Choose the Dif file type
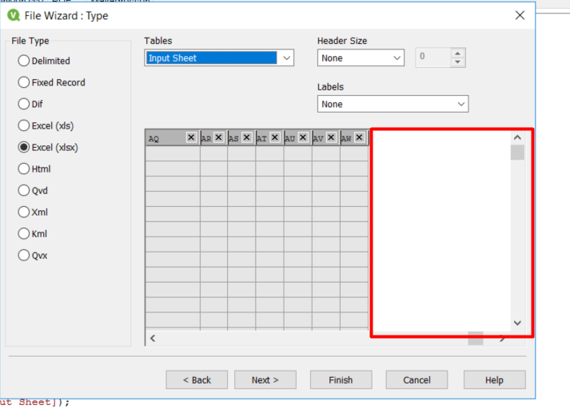 tap(30, 104)
